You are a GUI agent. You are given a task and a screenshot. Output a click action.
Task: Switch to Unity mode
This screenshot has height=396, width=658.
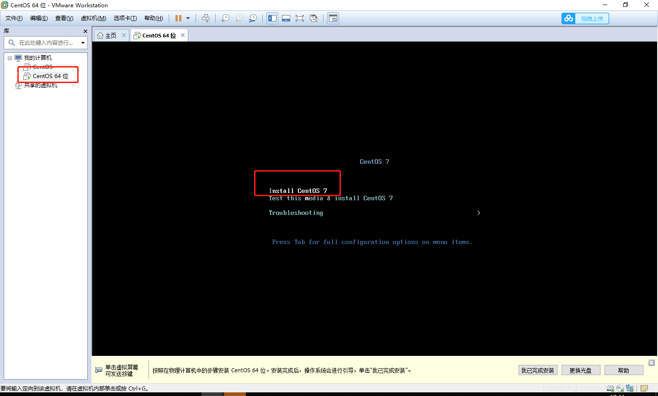point(313,18)
